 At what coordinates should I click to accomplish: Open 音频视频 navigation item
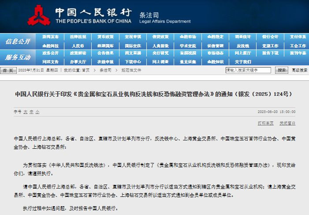coord(188,53)
